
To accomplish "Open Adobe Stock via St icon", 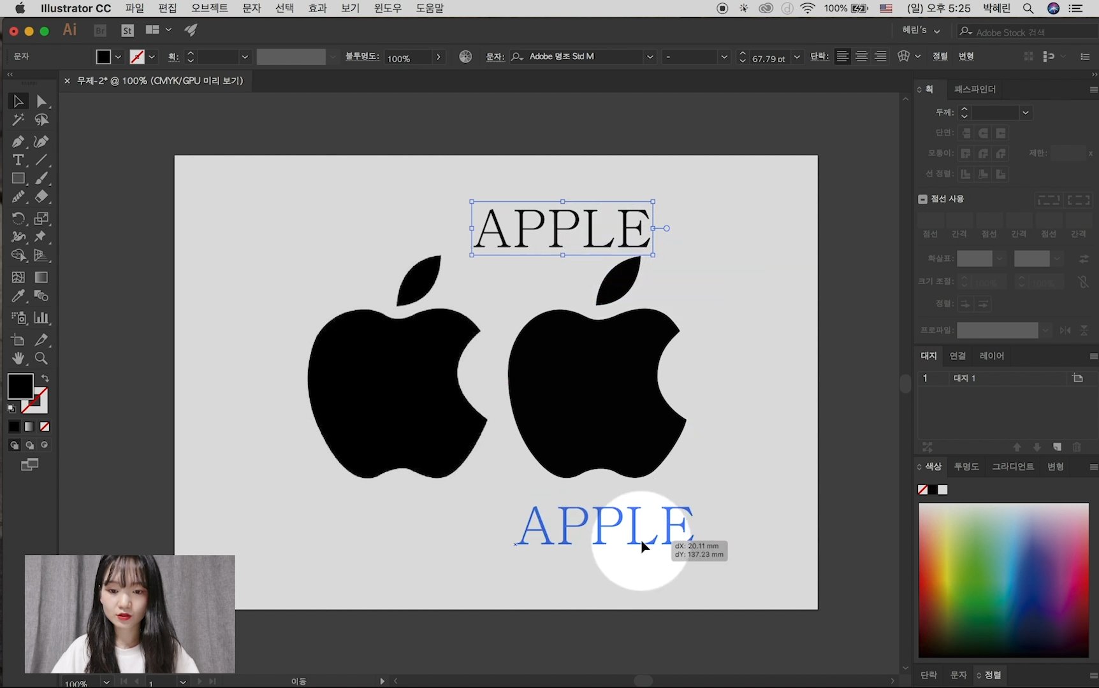I will pos(127,31).
